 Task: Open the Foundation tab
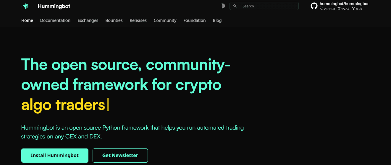click(195, 20)
